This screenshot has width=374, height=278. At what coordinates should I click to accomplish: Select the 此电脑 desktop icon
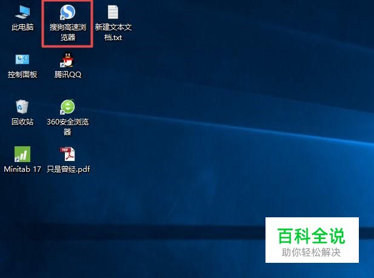(22, 12)
